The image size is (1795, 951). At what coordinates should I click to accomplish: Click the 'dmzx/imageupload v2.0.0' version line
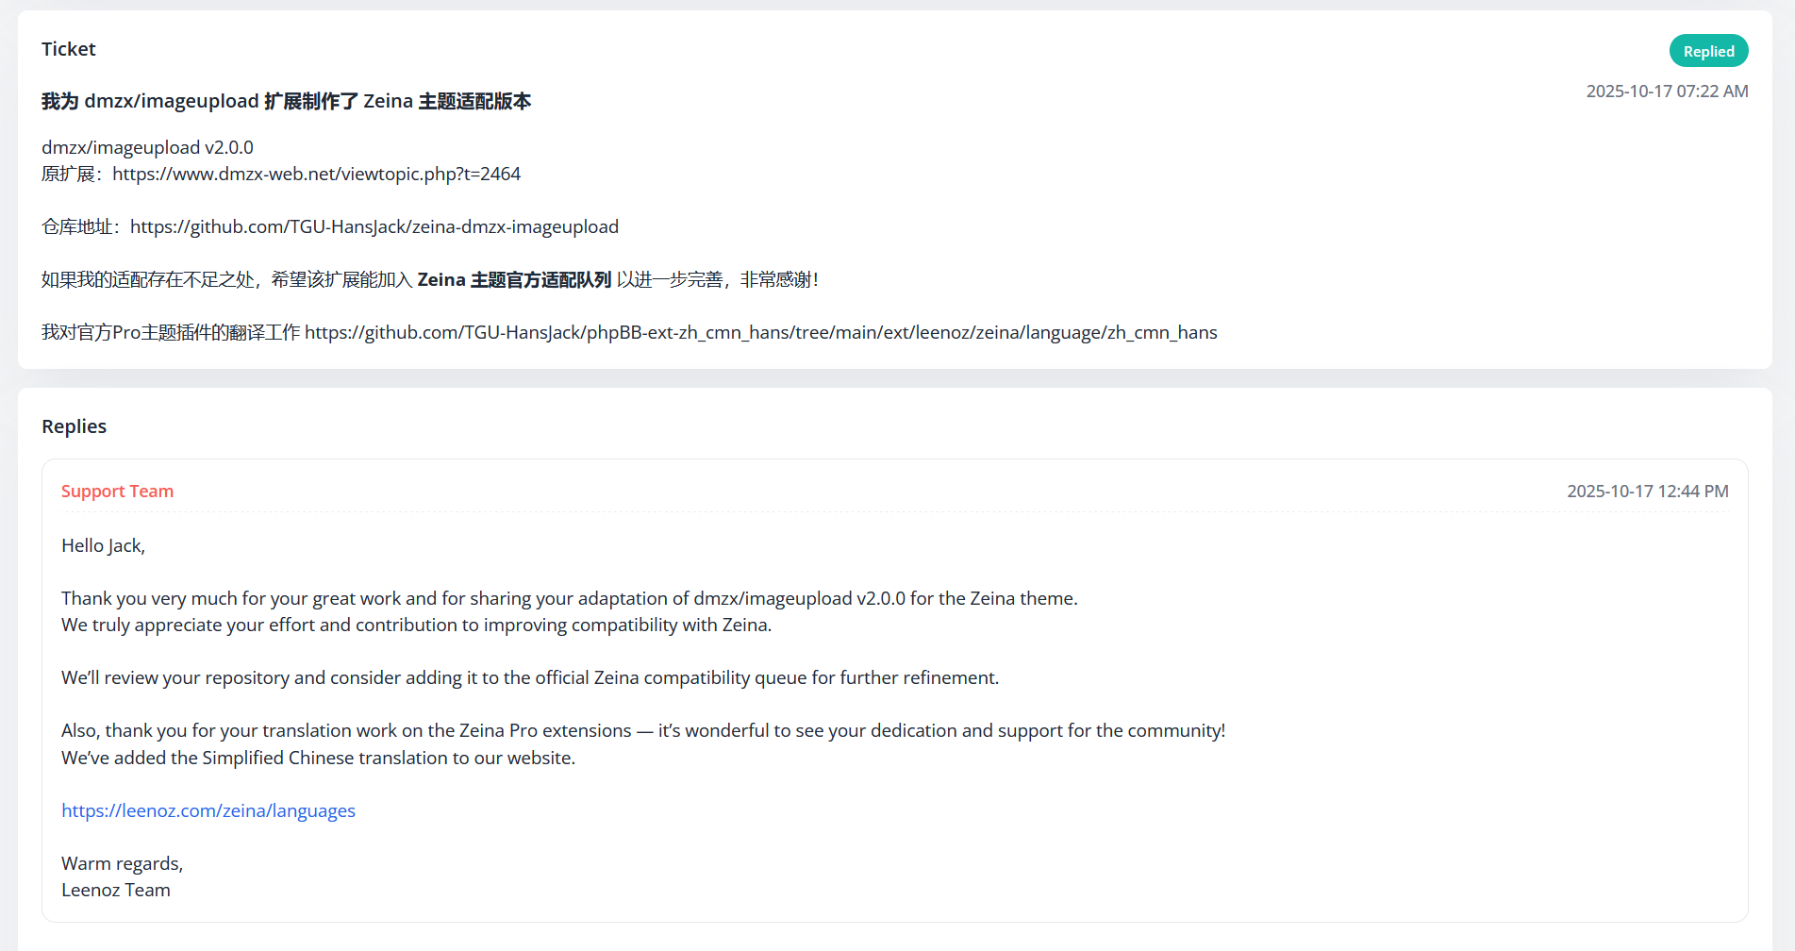tap(147, 147)
